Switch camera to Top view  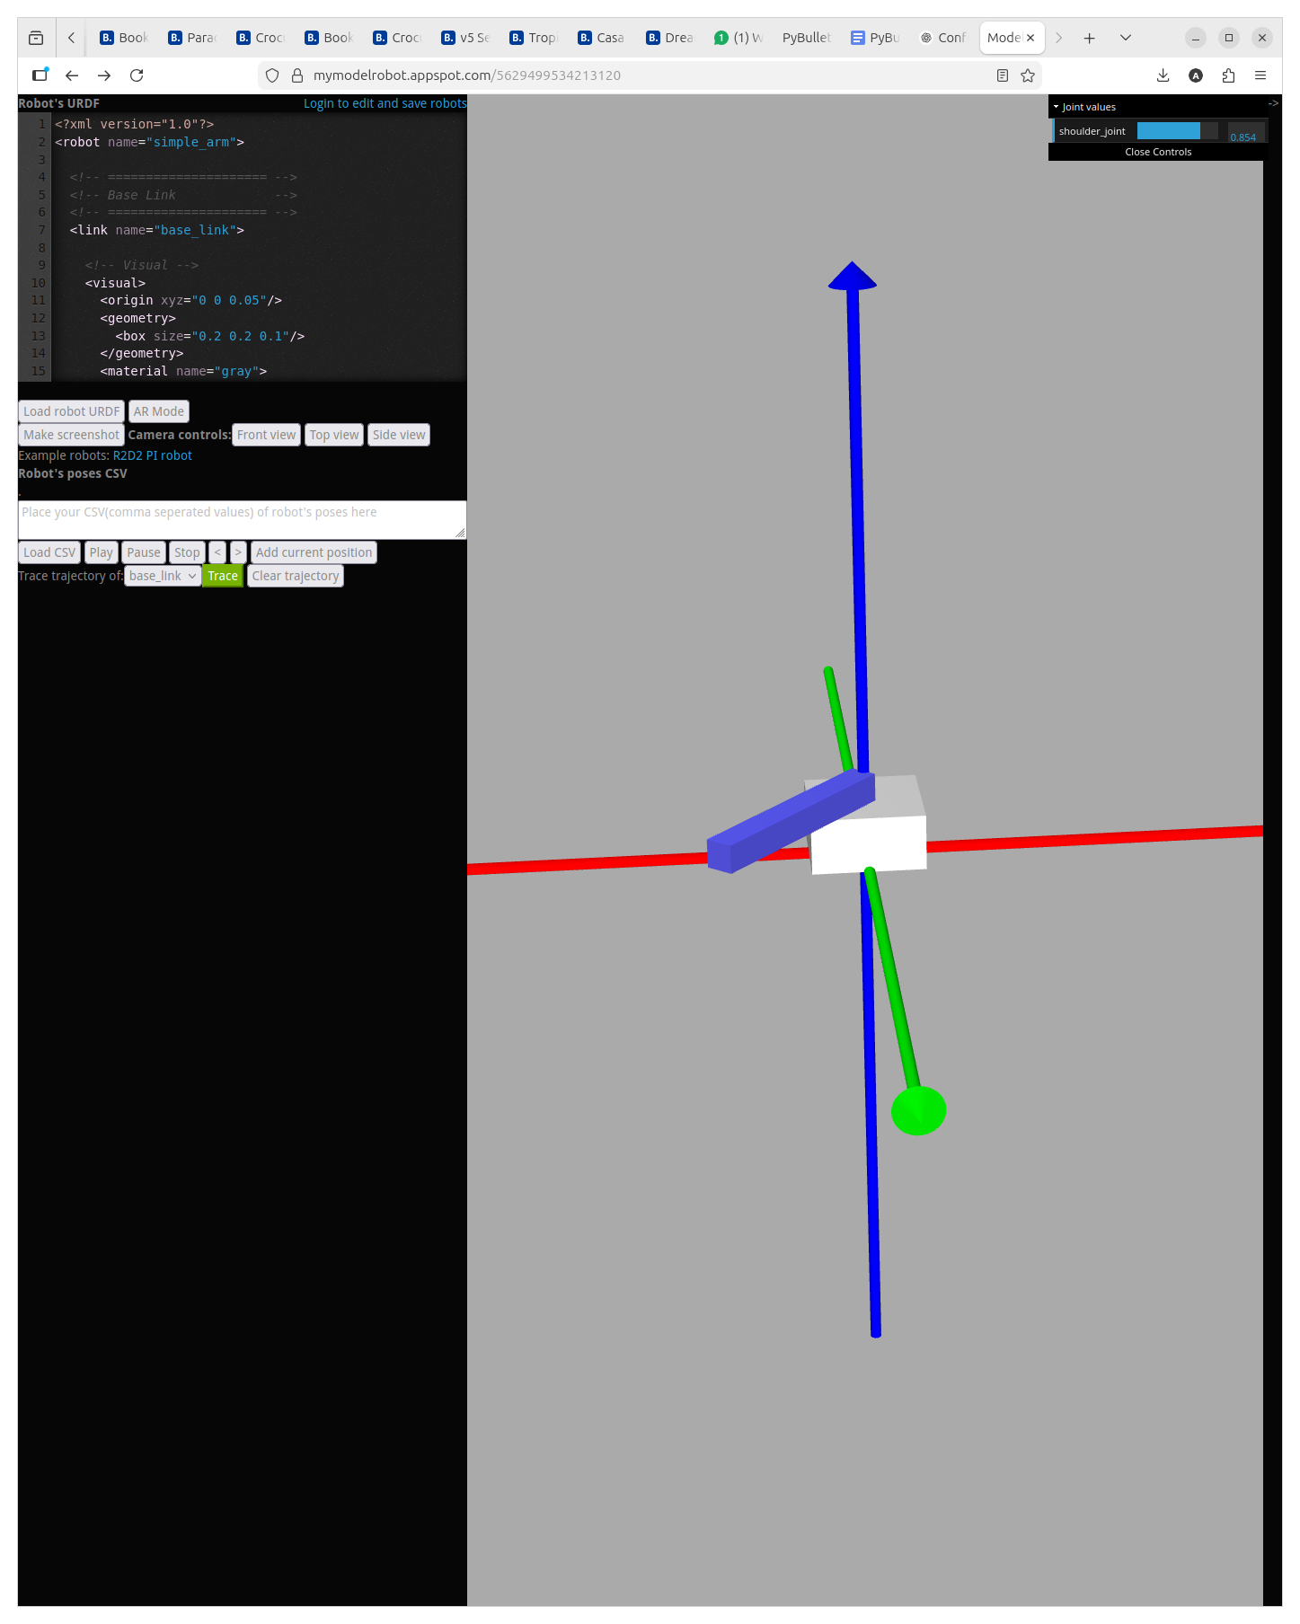(333, 435)
